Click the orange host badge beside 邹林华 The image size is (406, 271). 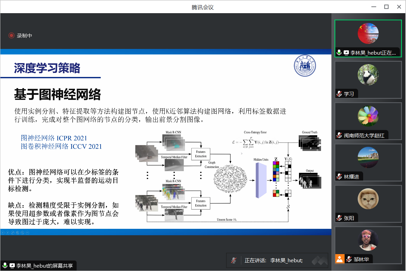click(340, 259)
